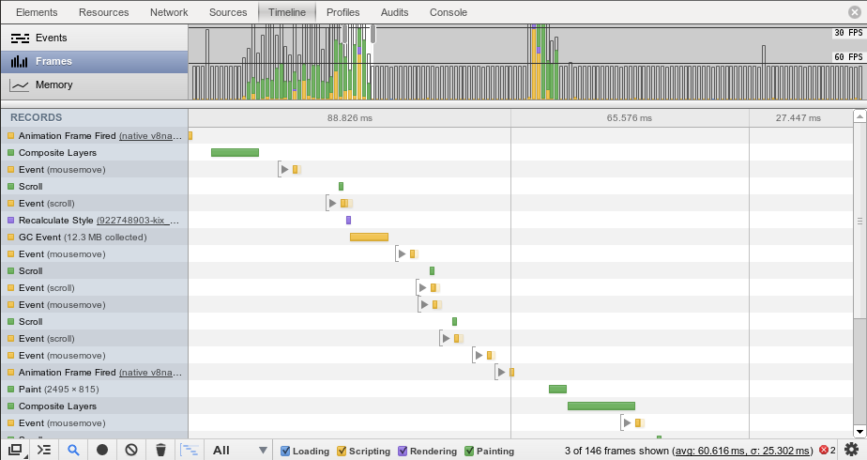
Task: Toggle the Painting checkbox filter
Action: coord(469,452)
